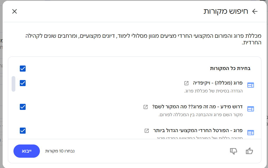The height and width of the screenshot is (168, 268).
Task: Deselect the דרוש מידע source checkbox
Action: point(23,107)
